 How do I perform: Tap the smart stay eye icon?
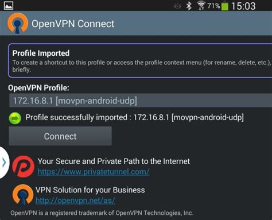(x=177, y=6)
